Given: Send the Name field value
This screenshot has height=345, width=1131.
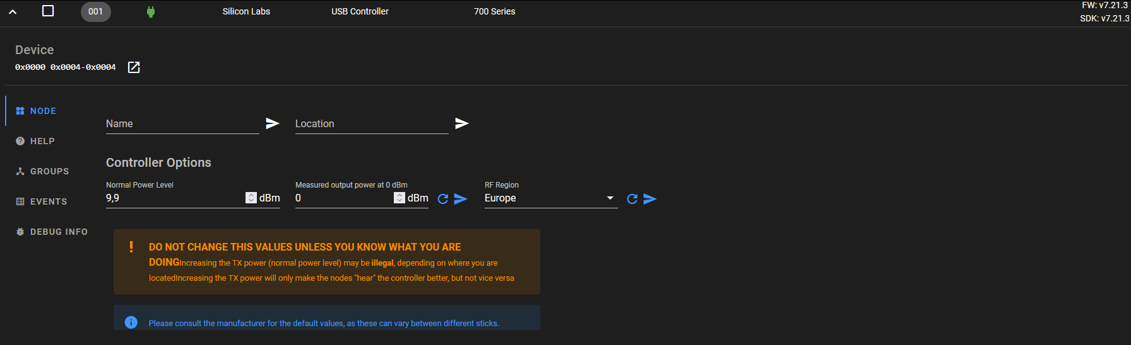Looking at the screenshot, I should click(272, 123).
